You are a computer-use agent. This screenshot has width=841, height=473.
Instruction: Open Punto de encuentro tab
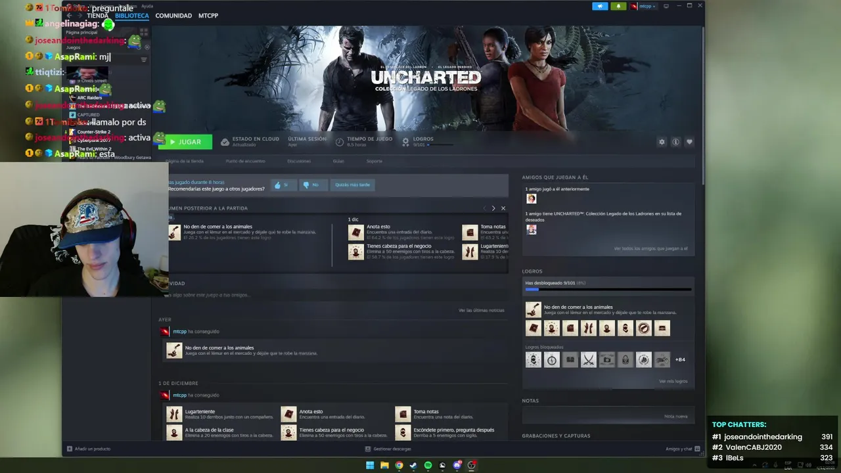point(246,161)
